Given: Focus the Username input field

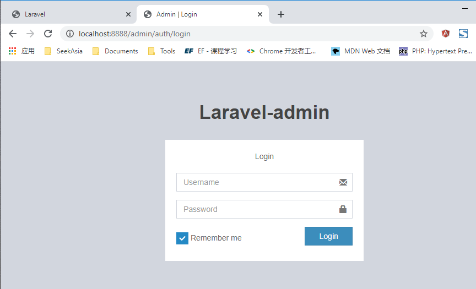Looking at the screenshot, I should click(264, 182).
